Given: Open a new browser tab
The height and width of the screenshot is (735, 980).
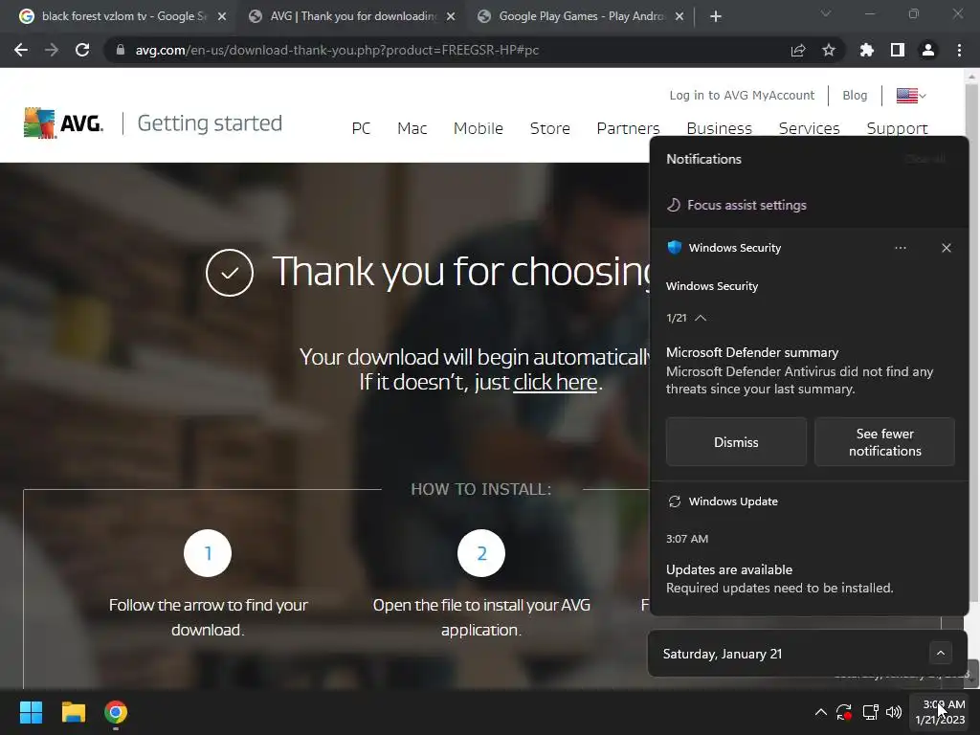Looking at the screenshot, I should click(x=716, y=16).
